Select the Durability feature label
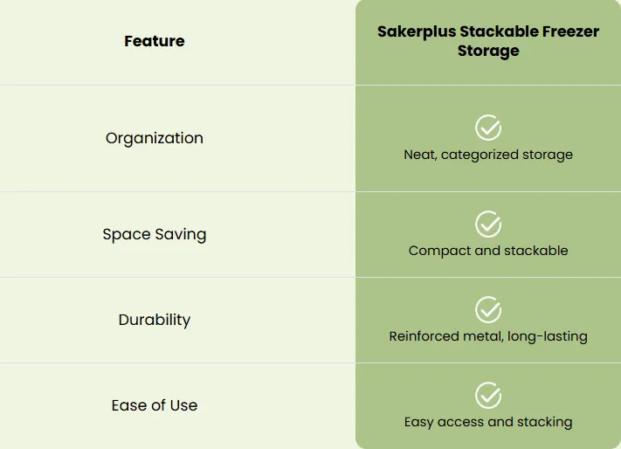Viewport: 621px width, 449px height. [x=155, y=320]
